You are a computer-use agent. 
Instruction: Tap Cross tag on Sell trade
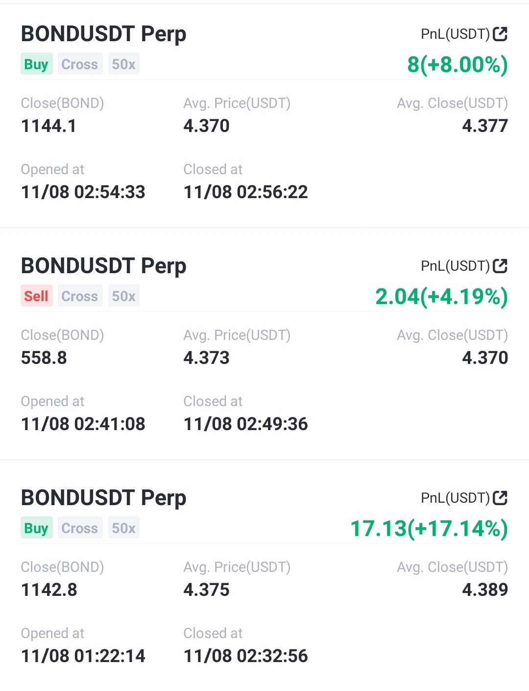click(x=80, y=296)
